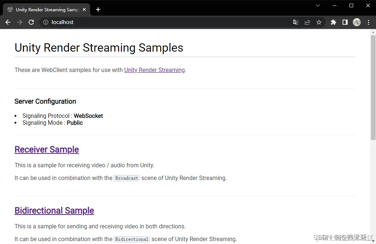The height and width of the screenshot is (244, 376).
Task: Open the Unity Render Streaming link
Action: 154,70
